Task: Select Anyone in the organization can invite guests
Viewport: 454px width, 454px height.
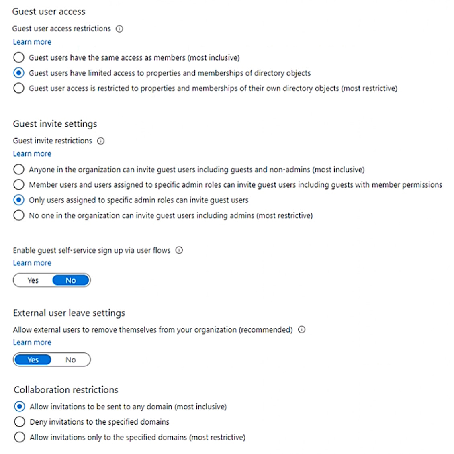Action: click(19, 170)
